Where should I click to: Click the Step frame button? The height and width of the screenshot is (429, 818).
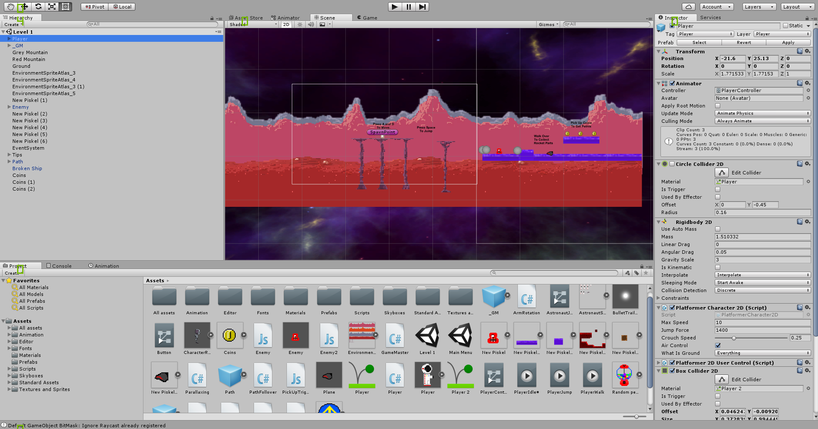pyautogui.click(x=422, y=7)
